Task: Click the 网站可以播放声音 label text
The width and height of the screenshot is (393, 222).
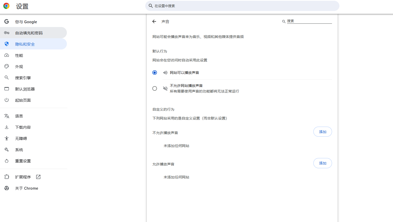Action: point(185,73)
